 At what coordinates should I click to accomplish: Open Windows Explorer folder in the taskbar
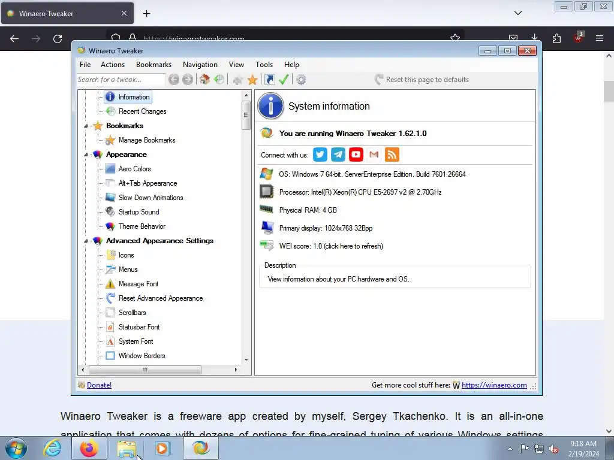126,448
